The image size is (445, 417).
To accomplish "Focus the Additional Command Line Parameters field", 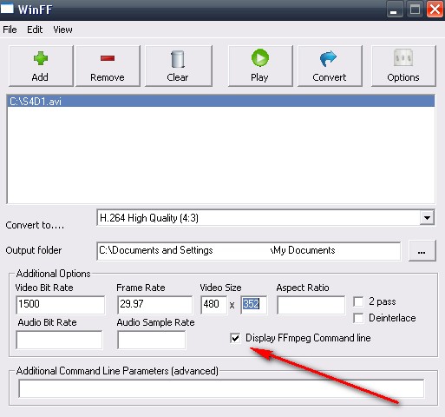I will [x=221, y=388].
